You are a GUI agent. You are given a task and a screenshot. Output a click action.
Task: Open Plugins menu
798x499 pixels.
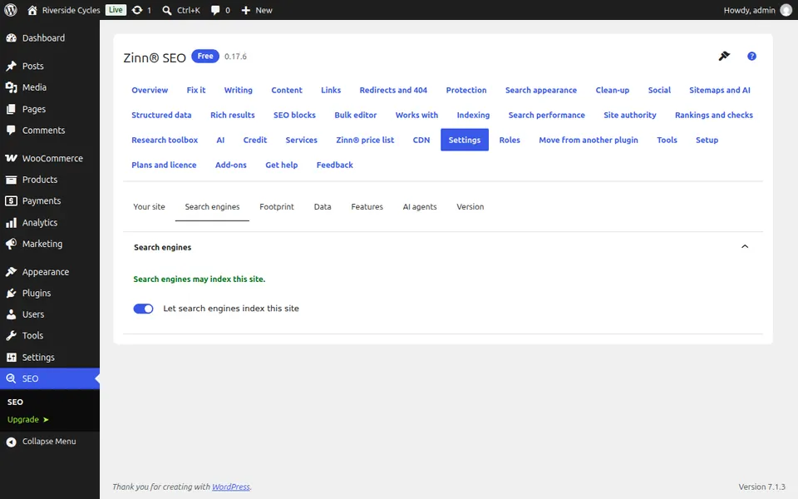click(50, 294)
